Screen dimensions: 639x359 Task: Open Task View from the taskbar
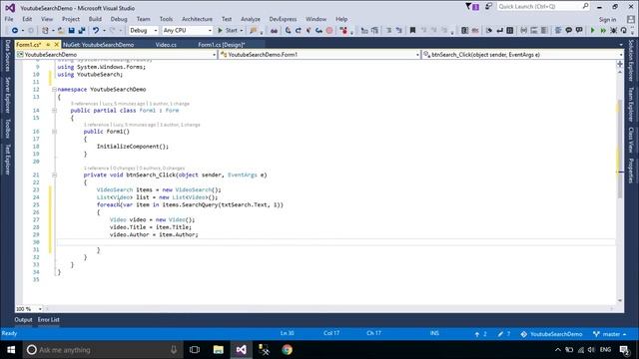click(195, 350)
